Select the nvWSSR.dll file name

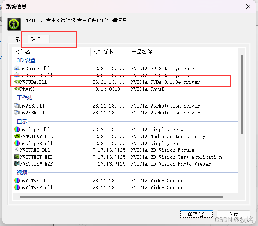point(34,113)
